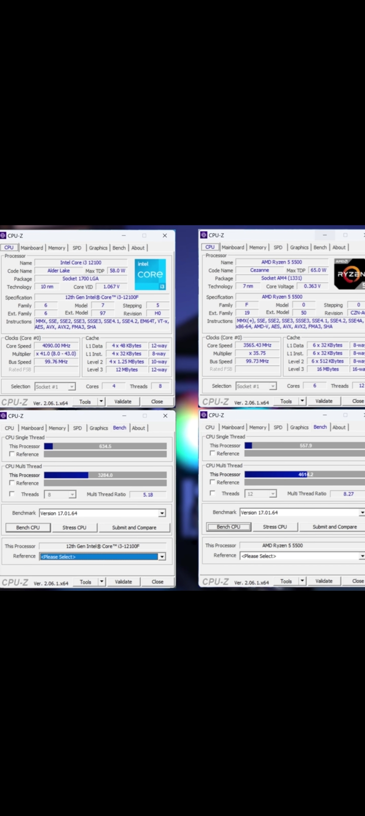
Task: Click Validate in Ryzen CPU-tab window
Action: 324,401
